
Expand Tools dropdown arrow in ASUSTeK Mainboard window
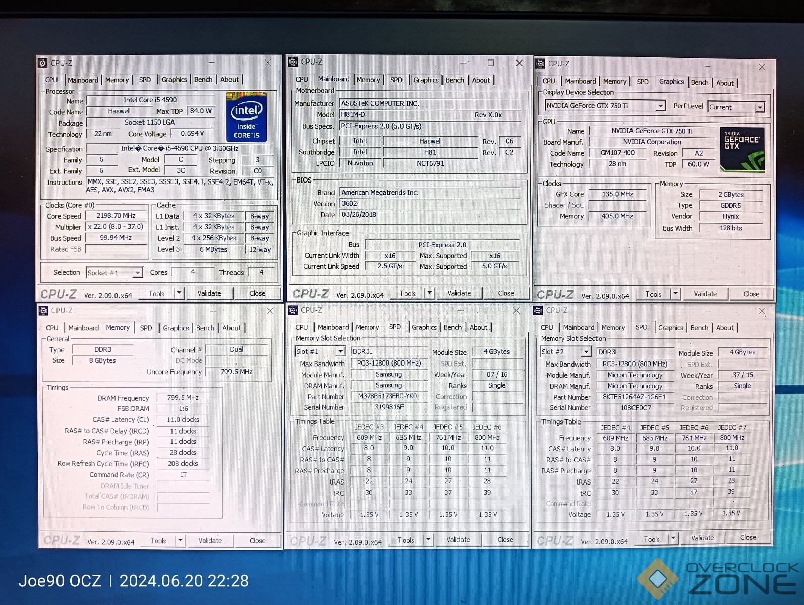point(429,293)
